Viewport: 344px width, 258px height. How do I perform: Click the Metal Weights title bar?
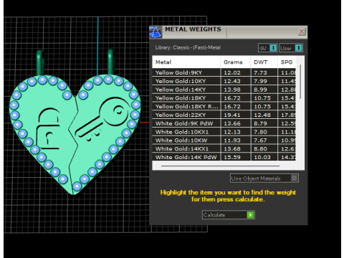tap(228, 32)
